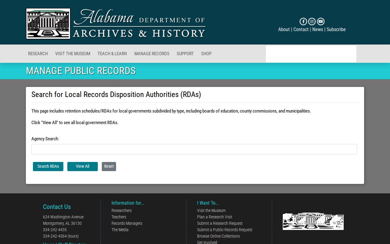Click the tours phone number 334-242-4364
This screenshot has height=244, width=390.
pyautogui.click(x=61, y=236)
